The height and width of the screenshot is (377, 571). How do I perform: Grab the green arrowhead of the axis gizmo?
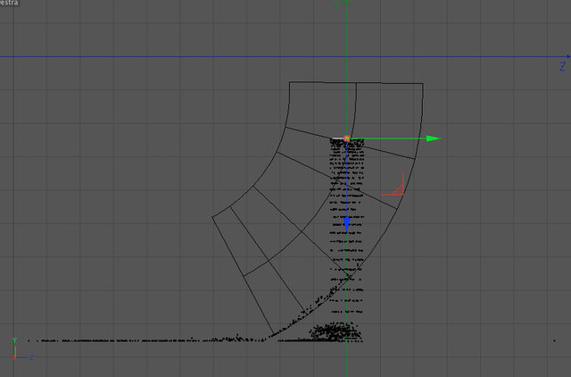pos(434,138)
